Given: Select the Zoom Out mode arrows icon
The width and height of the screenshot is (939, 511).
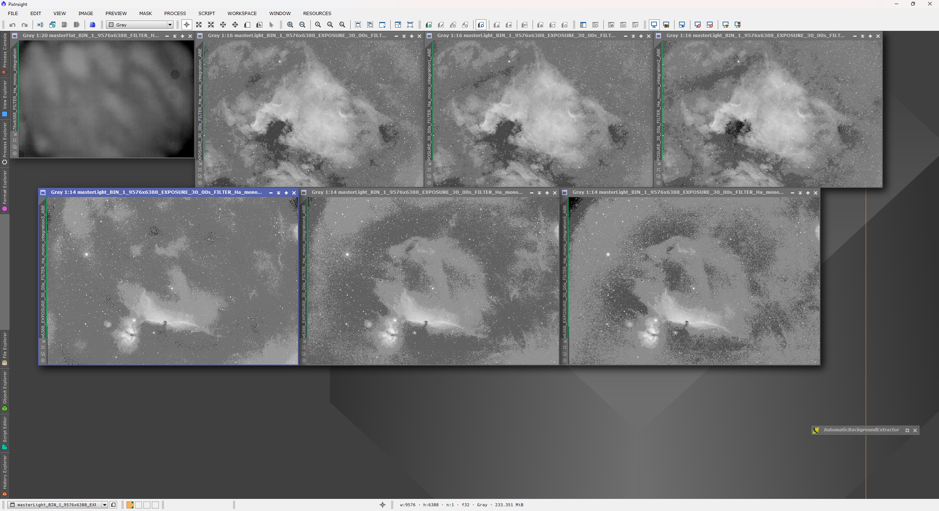Looking at the screenshot, I should (211, 25).
